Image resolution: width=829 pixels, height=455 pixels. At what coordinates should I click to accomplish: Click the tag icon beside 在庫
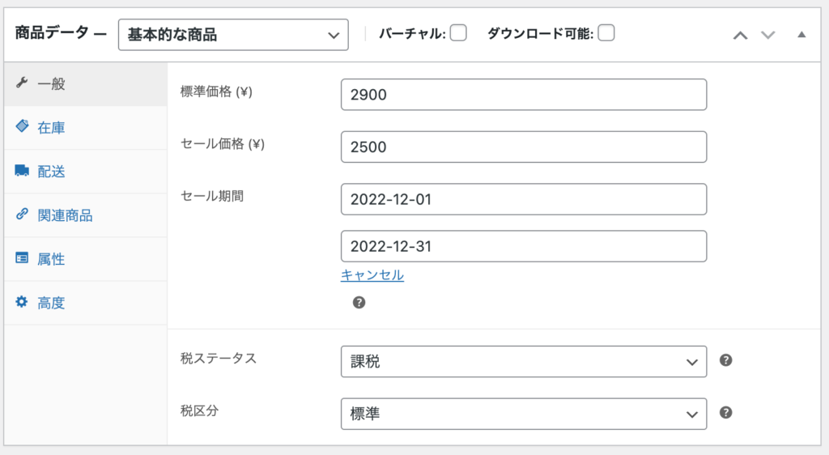(22, 126)
